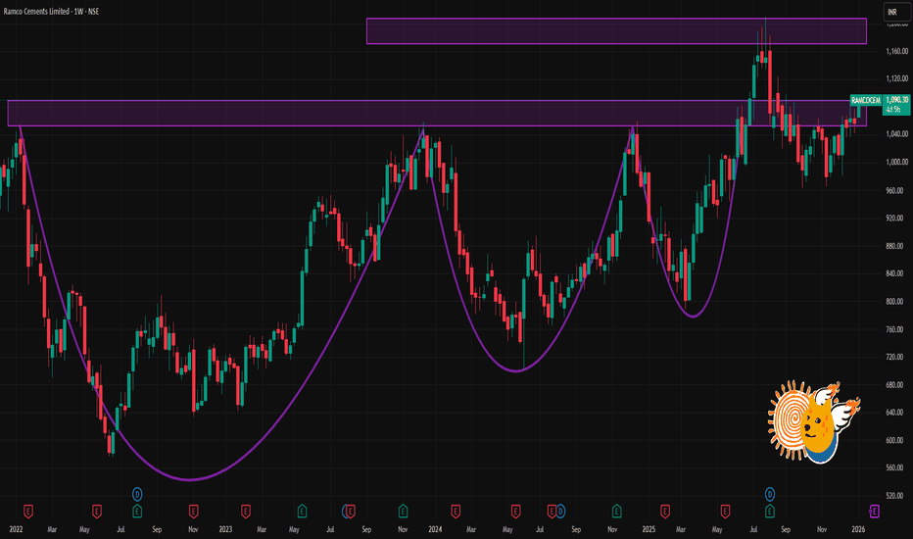Click the 1,160.00 price axis label
The width and height of the screenshot is (913, 539).
click(x=896, y=51)
